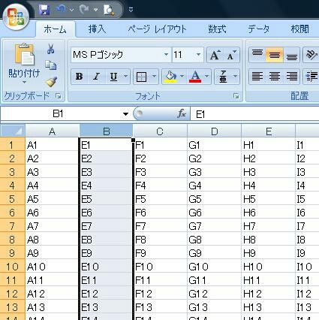Open underline style dropdown arrow
Screen dimensions: 319x320
pyautogui.click(x=126, y=77)
